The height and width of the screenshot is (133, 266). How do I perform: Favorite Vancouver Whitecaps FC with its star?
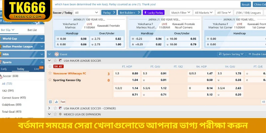50,73
